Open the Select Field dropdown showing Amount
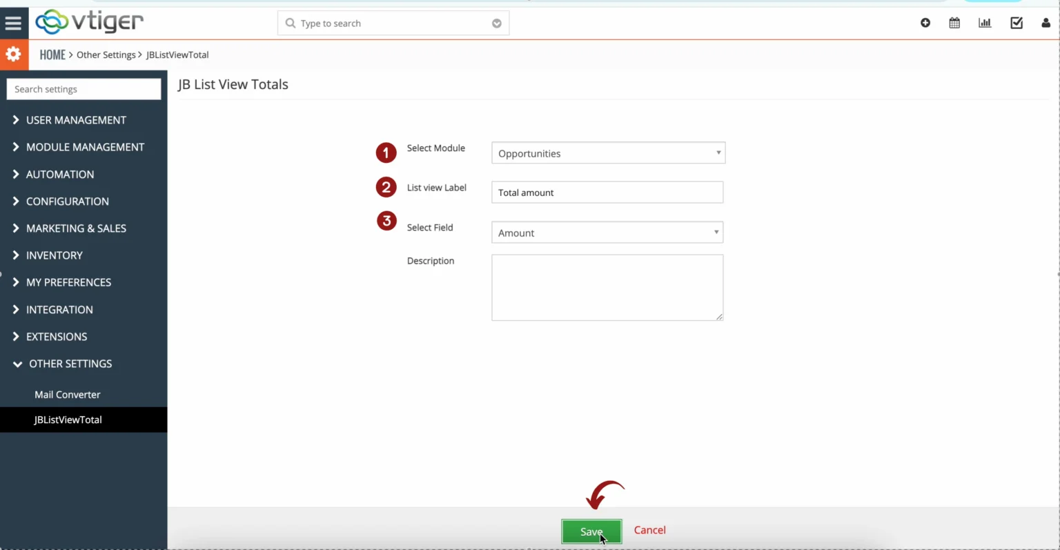1060x550 pixels. click(x=607, y=233)
